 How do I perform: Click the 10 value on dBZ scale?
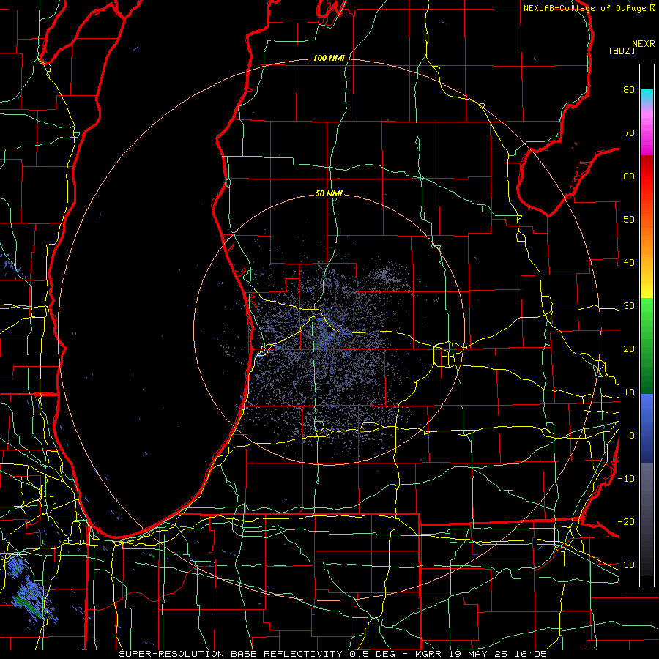(629, 392)
